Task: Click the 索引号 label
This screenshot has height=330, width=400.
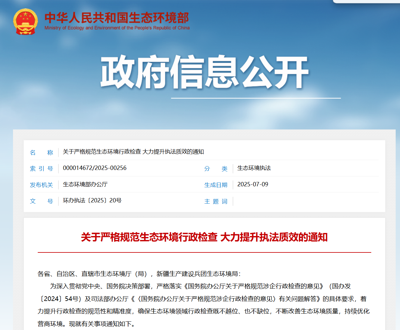Action: point(41,169)
